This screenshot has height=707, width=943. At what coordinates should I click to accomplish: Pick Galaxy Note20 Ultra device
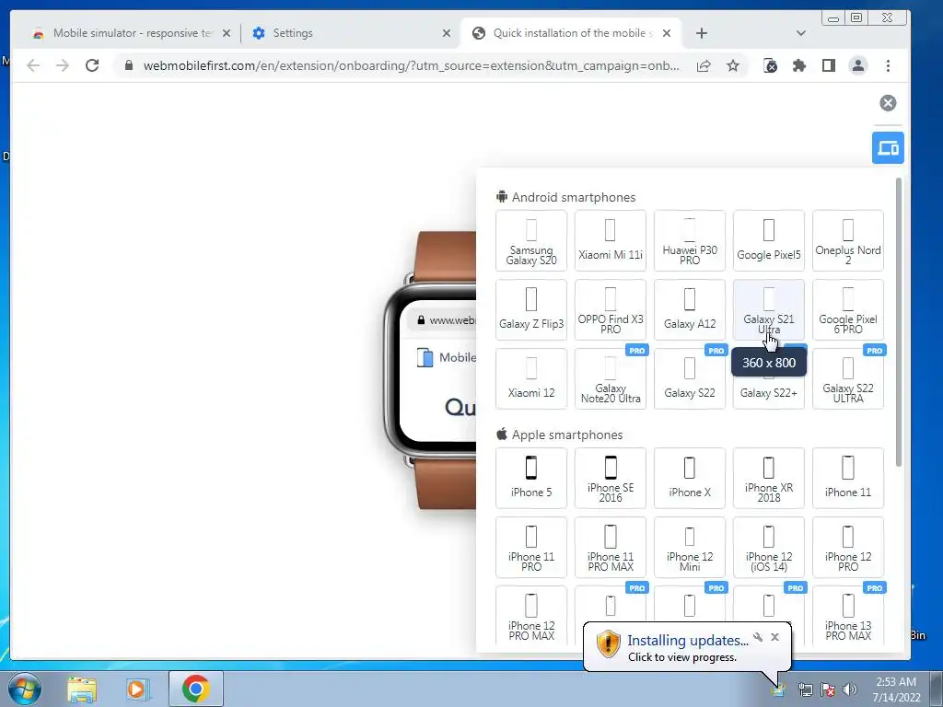[x=611, y=378]
